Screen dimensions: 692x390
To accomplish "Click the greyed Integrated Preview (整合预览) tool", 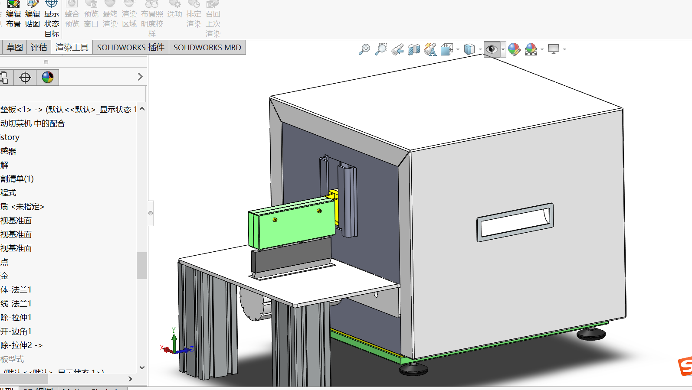I will click(72, 14).
